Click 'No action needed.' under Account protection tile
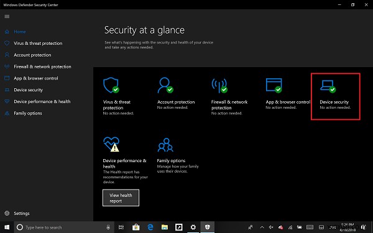 coord(172,107)
